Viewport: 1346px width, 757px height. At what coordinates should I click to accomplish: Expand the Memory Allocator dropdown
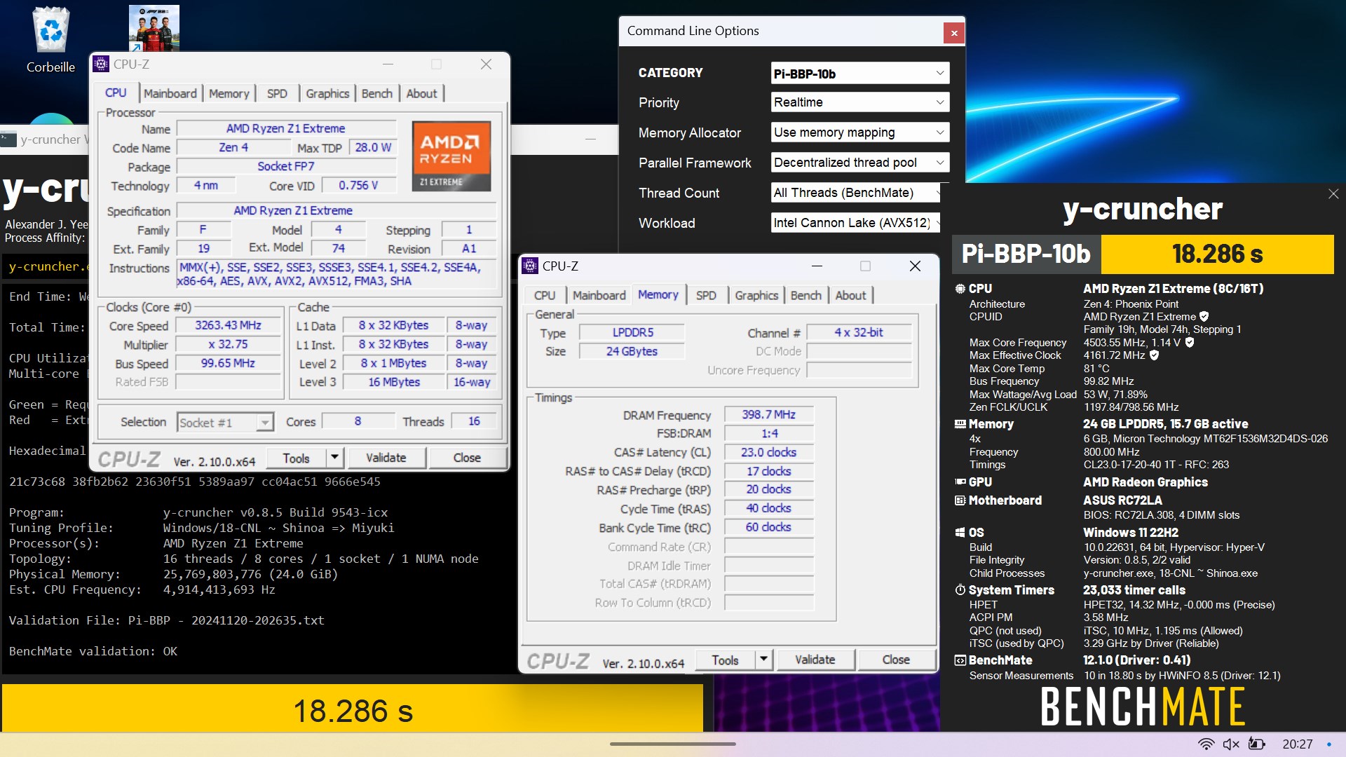coord(860,132)
